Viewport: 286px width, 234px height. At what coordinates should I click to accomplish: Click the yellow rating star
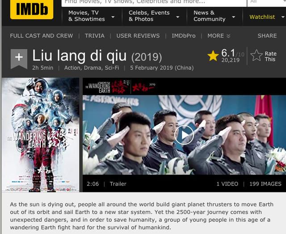(x=213, y=56)
